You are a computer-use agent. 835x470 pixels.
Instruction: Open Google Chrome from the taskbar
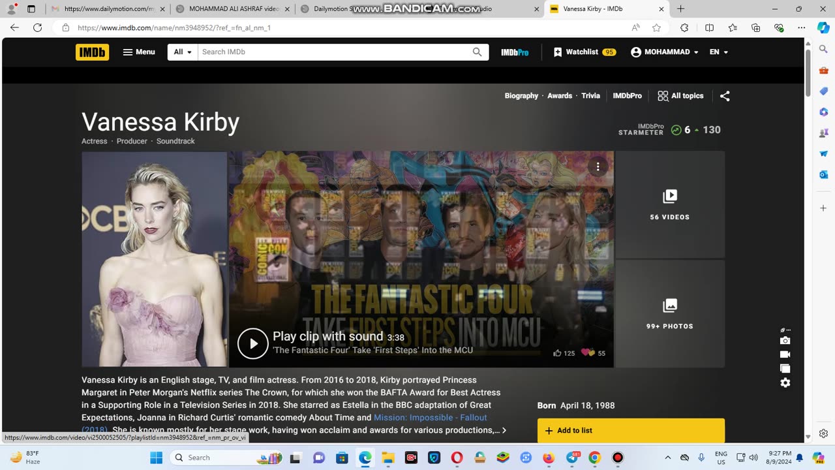pos(594,458)
